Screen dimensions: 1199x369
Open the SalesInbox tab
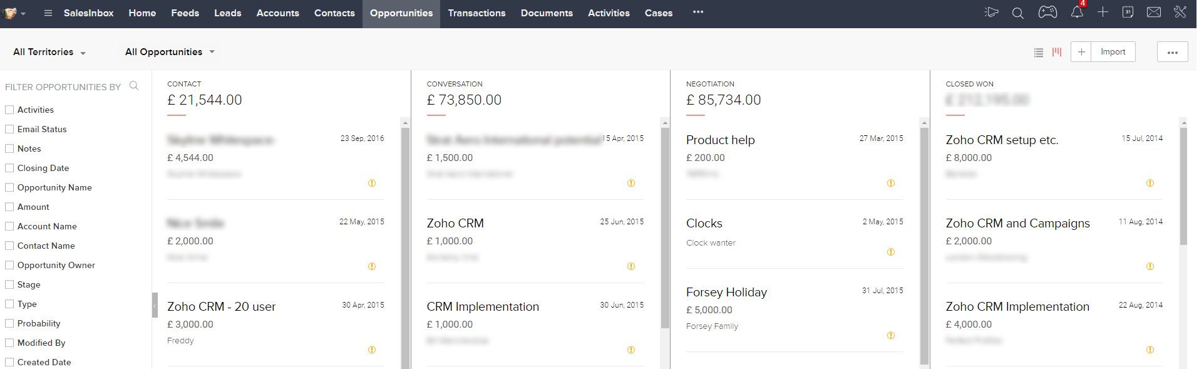[x=88, y=13]
